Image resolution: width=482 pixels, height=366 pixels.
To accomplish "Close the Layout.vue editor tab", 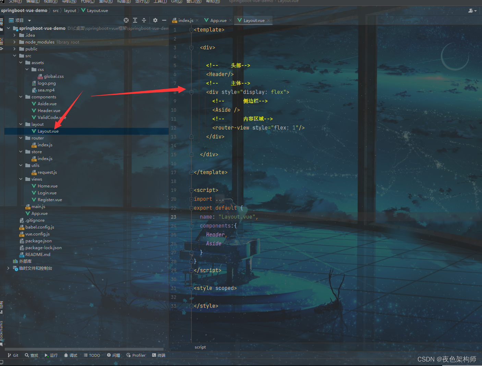I will point(268,21).
